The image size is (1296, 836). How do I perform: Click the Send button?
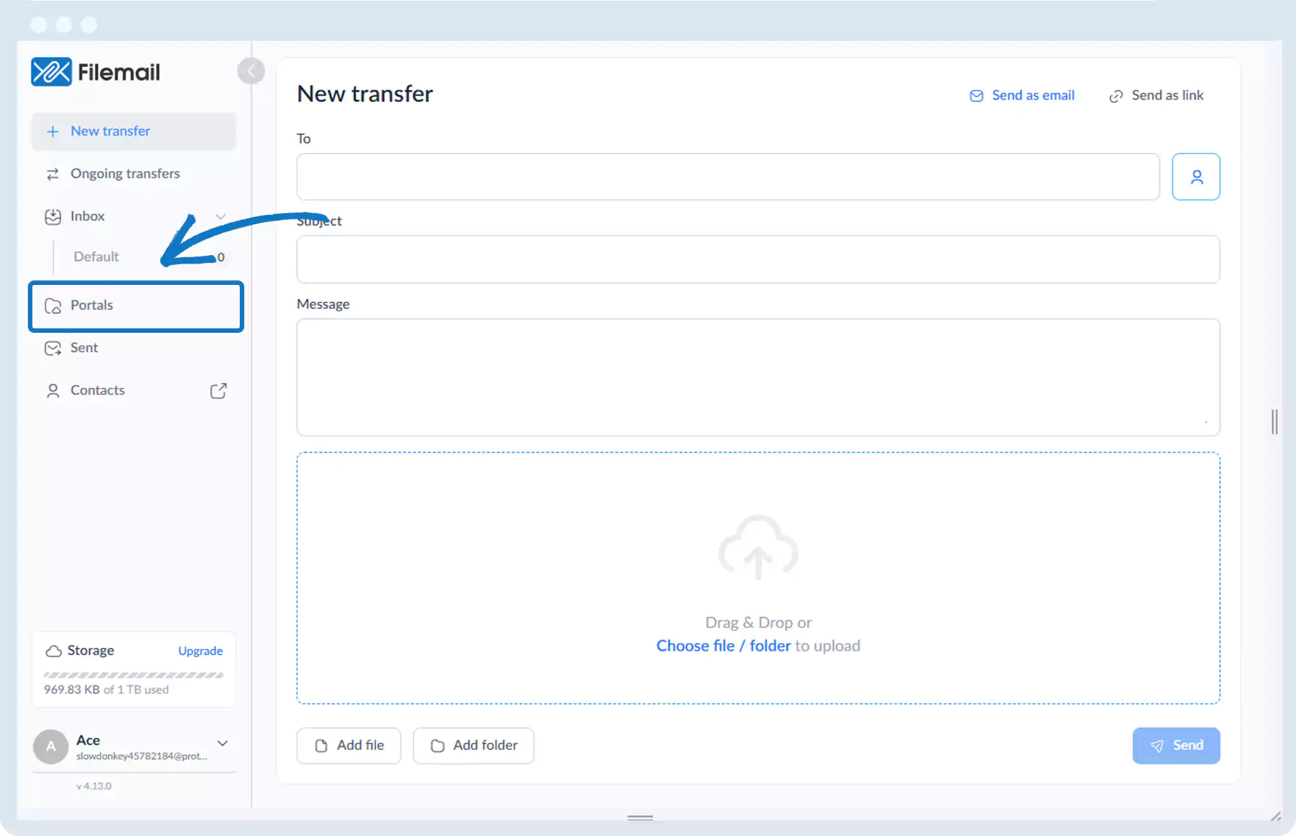point(1175,745)
